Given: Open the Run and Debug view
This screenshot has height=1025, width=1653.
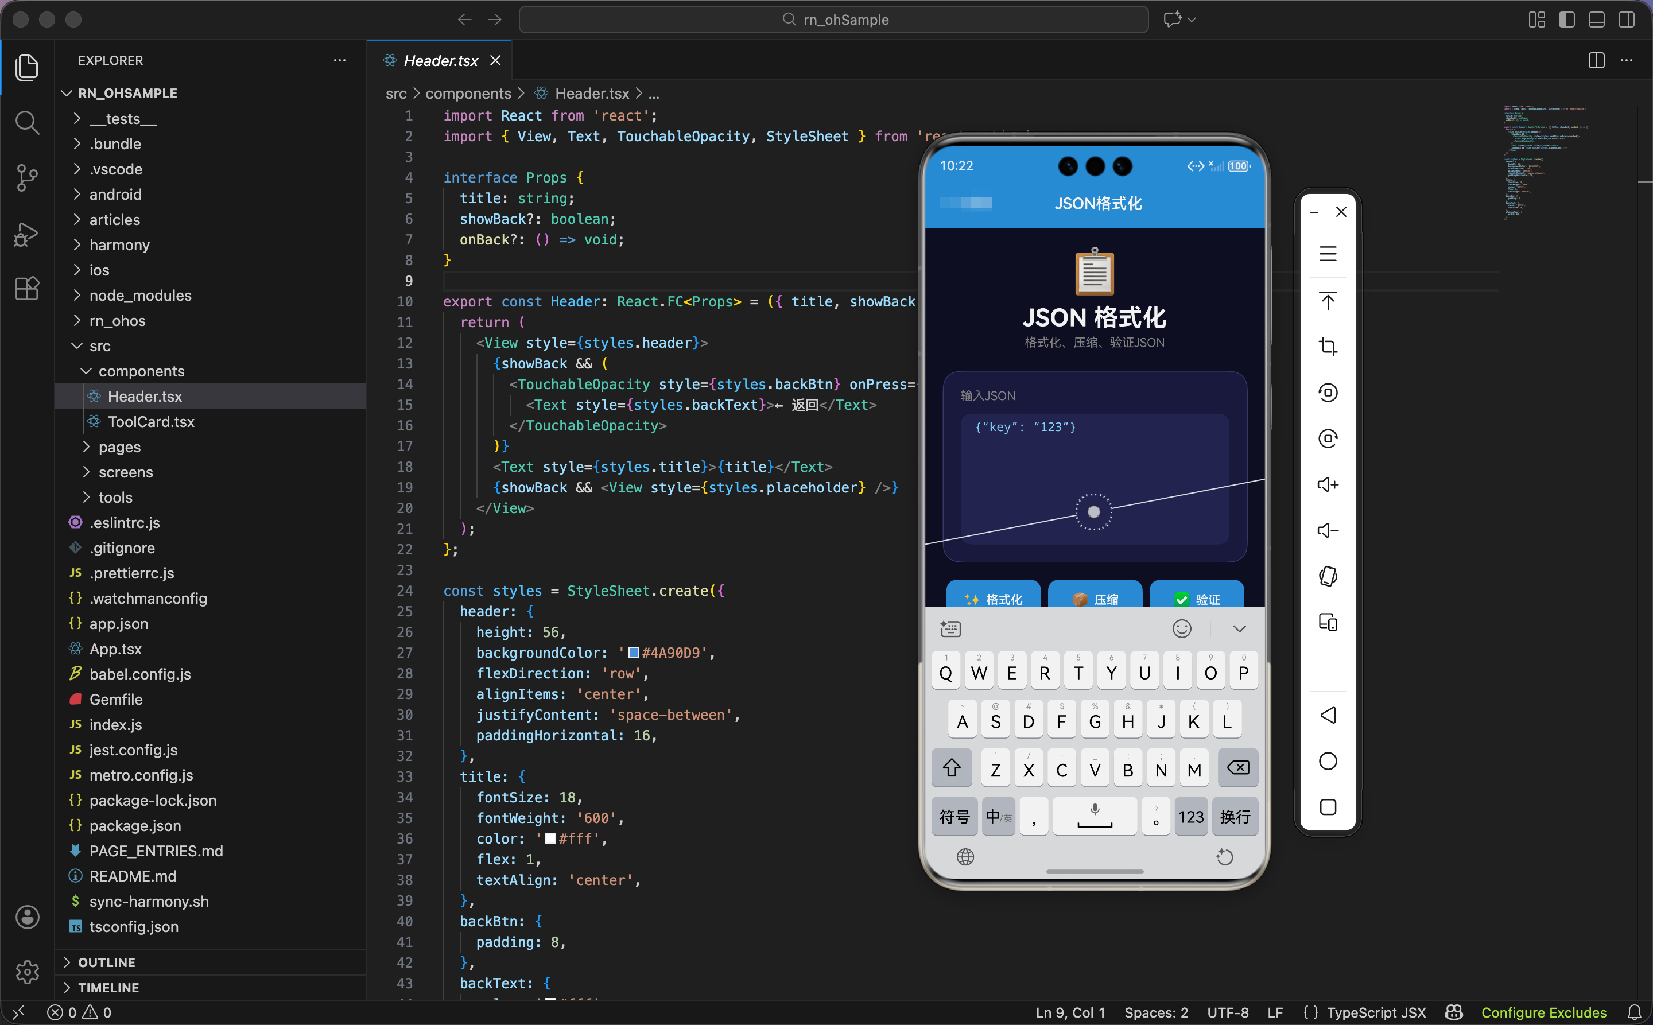Looking at the screenshot, I should point(27,234).
